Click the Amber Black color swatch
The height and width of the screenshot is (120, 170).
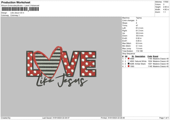click(x=129, y=64)
